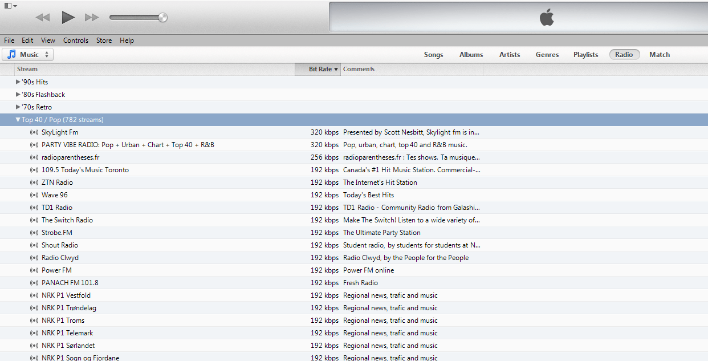Select the SkyLight Fm stream name
This screenshot has height=361, width=708.
pyautogui.click(x=60, y=132)
